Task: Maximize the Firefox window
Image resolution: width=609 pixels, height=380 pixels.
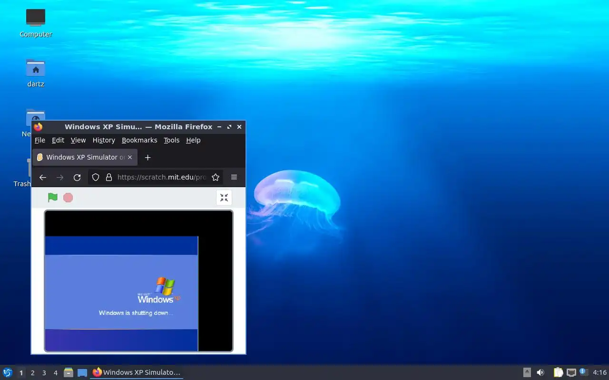Action: (x=229, y=127)
